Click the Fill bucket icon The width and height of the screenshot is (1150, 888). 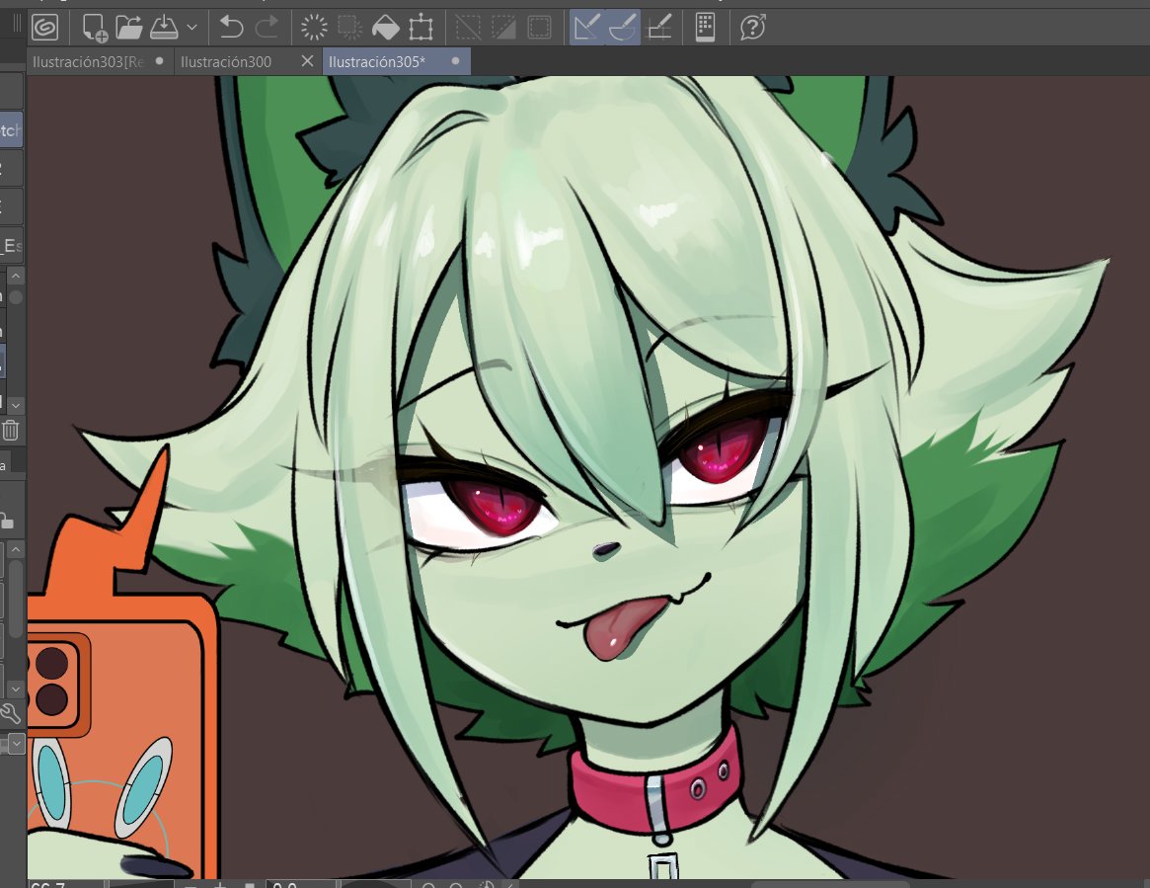(386, 28)
